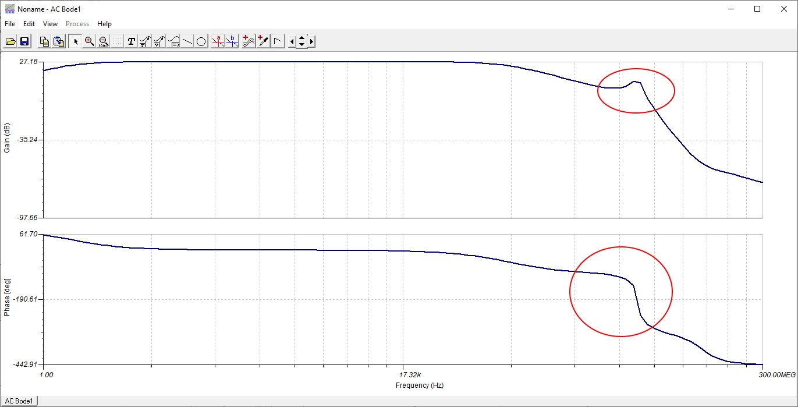This screenshot has height=407, width=798.
Task: Click the 1.00 frequency axis value
Action: [46, 375]
